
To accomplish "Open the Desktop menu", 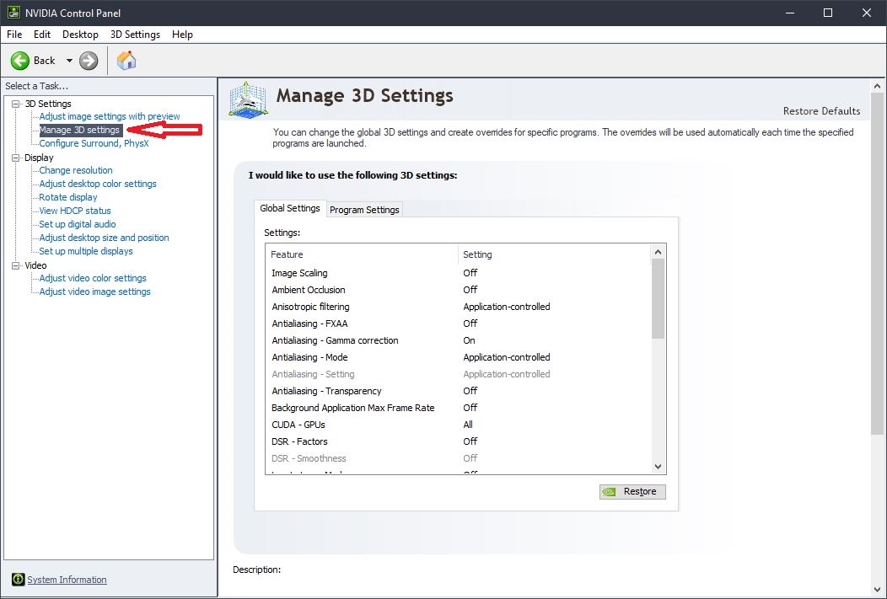I will point(80,35).
